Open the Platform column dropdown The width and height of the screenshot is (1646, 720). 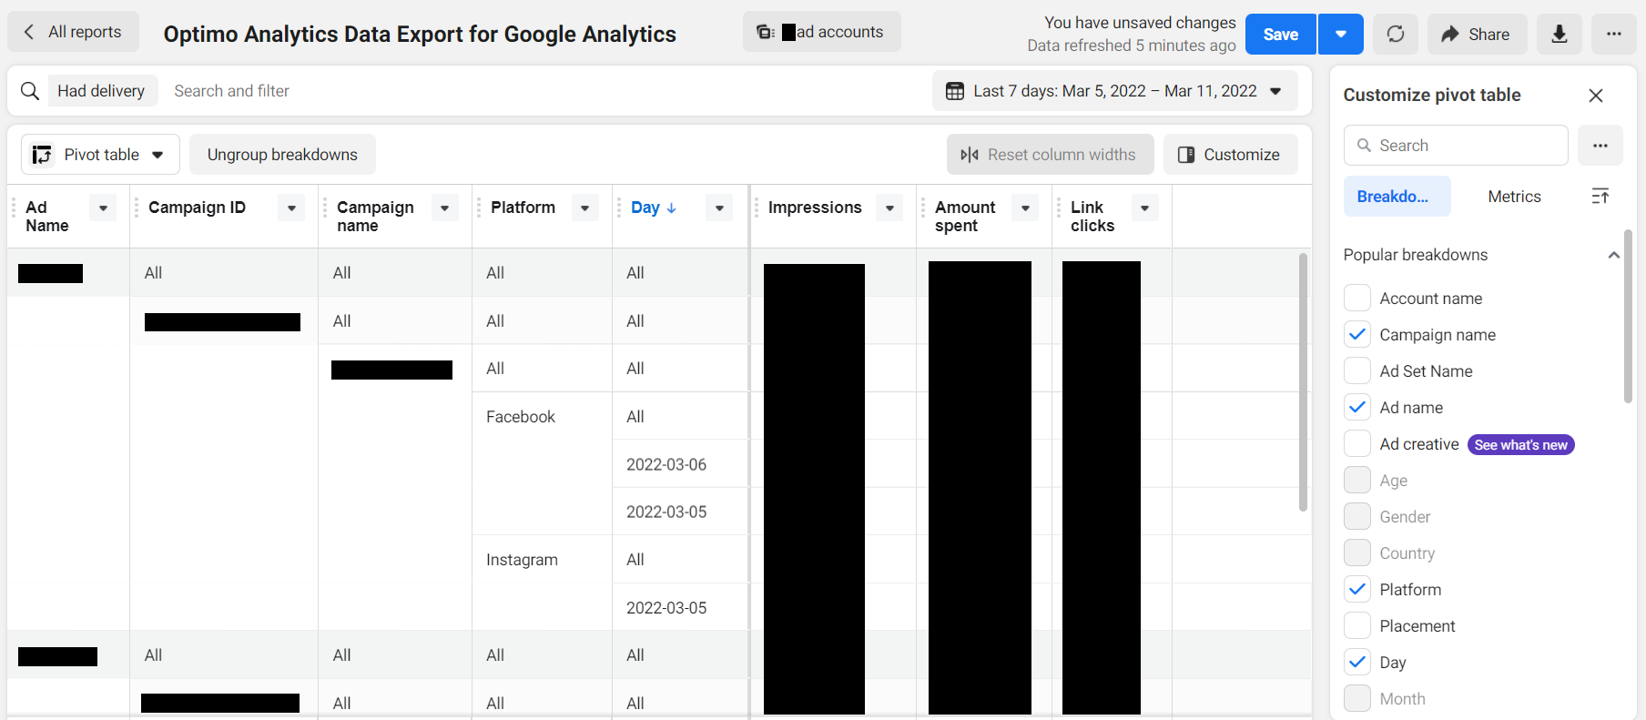(584, 208)
